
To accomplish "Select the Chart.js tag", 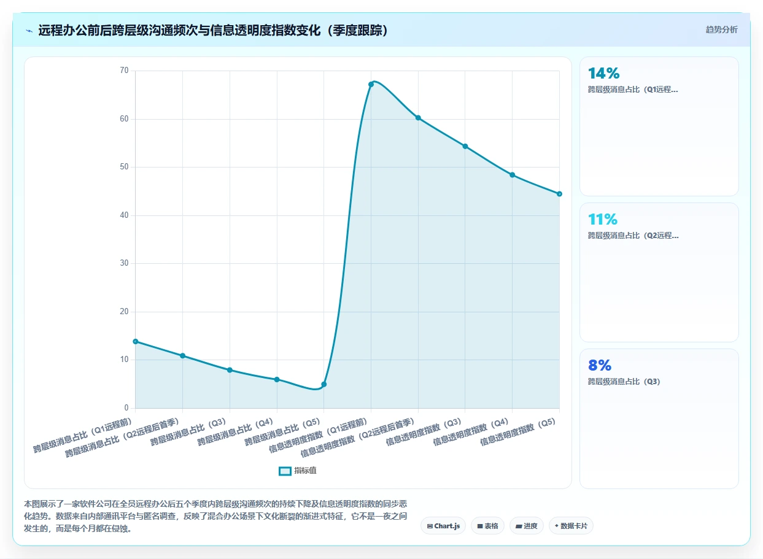I will 443,526.
